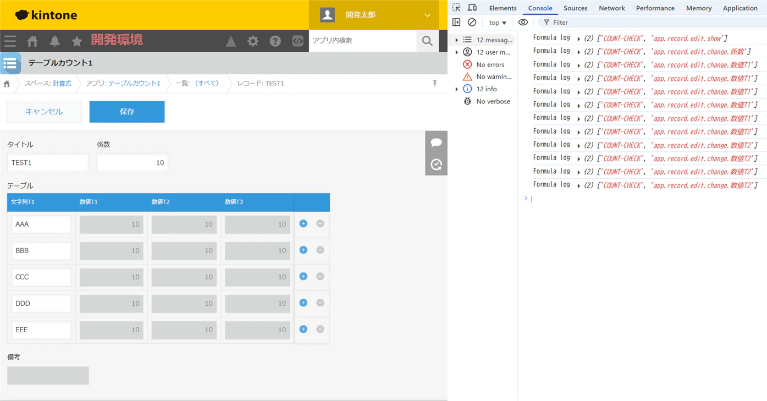Switch to the Application tab
The image size is (767, 401).
pyautogui.click(x=740, y=8)
